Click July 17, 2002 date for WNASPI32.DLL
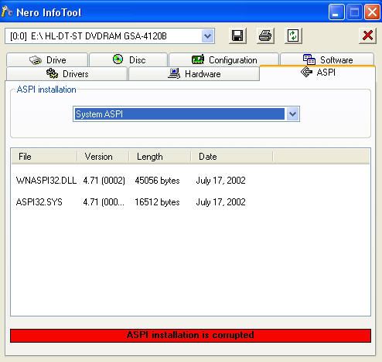 click(x=220, y=181)
